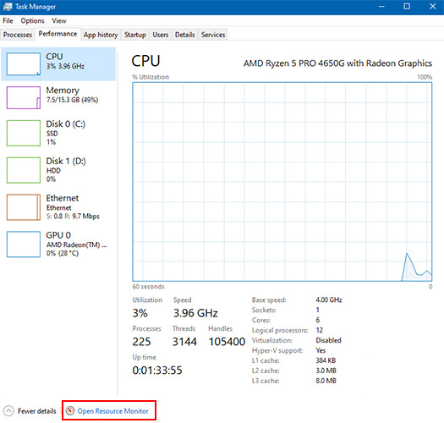Viewport: 444px width, 423px height.
Task: Click the 225 processes value
Action: pyautogui.click(x=141, y=342)
